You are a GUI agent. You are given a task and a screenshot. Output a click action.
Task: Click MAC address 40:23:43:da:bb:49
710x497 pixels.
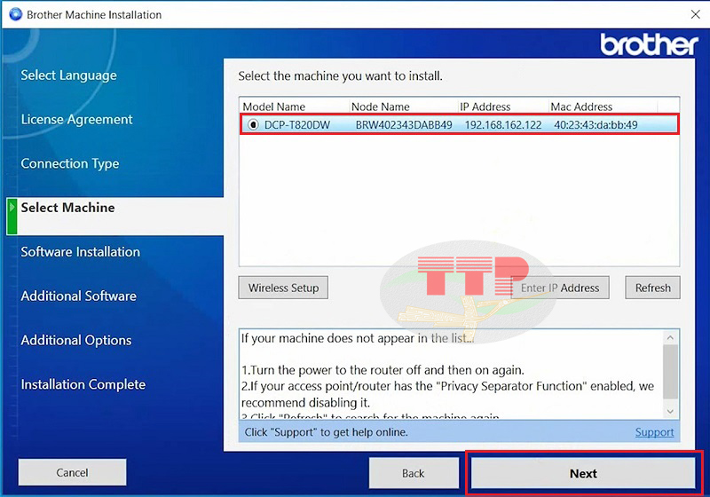(x=596, y=125)
